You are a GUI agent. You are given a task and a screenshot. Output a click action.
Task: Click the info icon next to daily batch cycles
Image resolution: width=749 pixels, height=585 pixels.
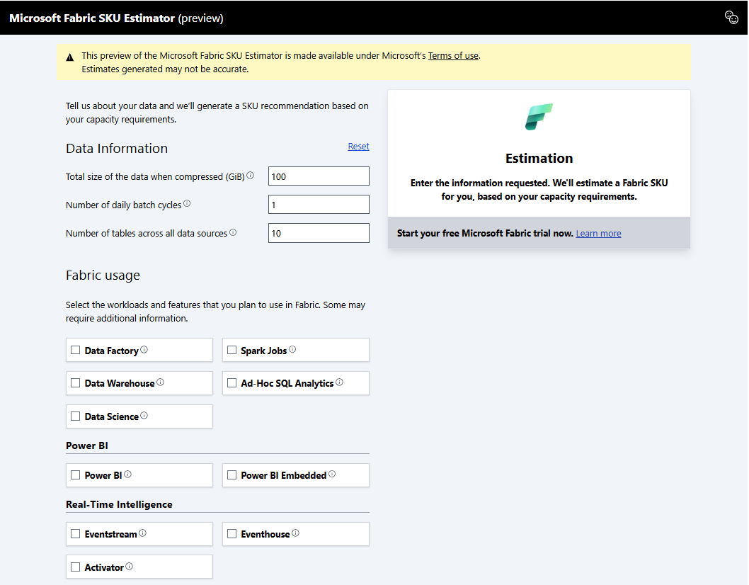tap(187, 203)
